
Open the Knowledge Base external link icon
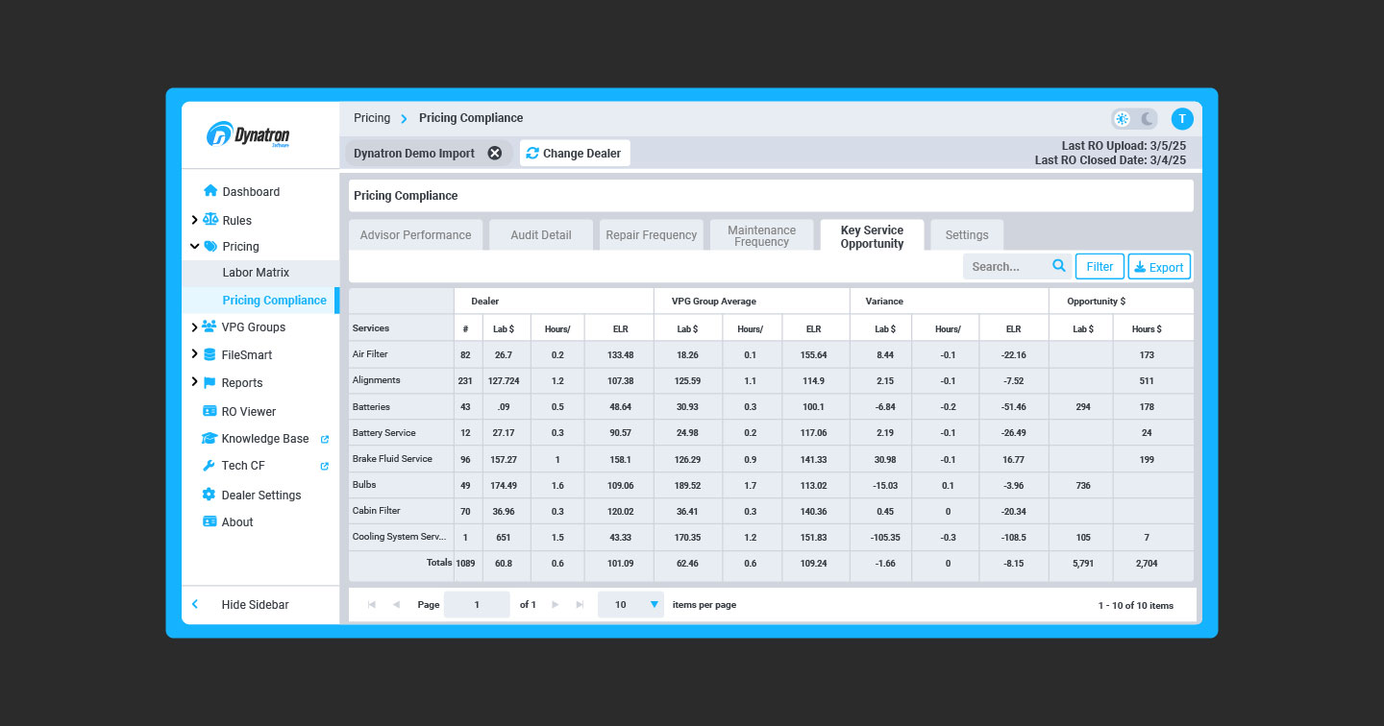pos(324,439)
